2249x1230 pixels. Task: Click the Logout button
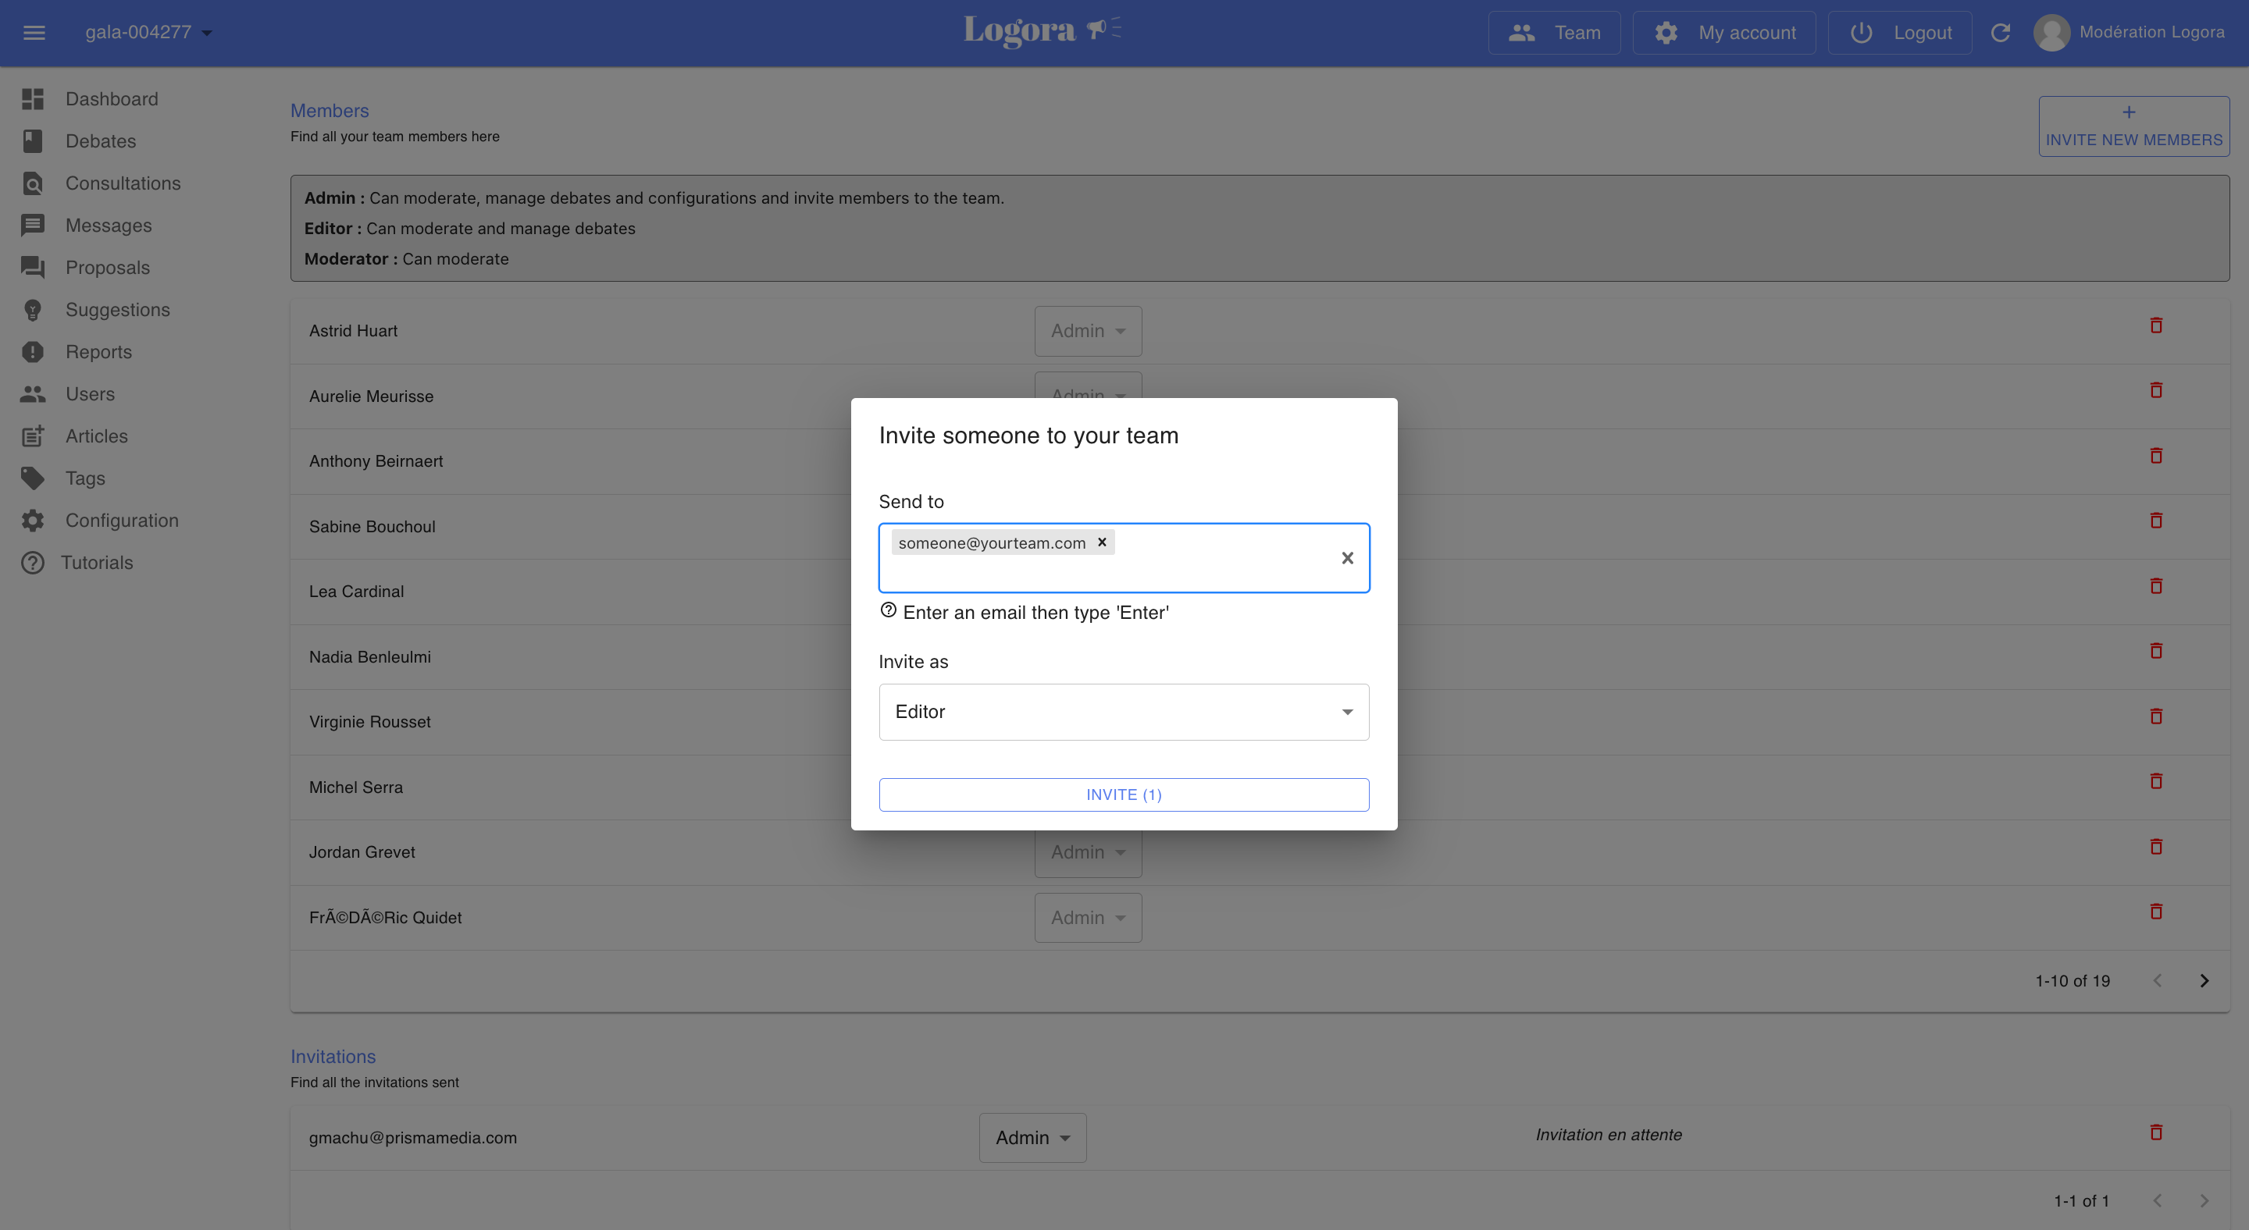1900,33
